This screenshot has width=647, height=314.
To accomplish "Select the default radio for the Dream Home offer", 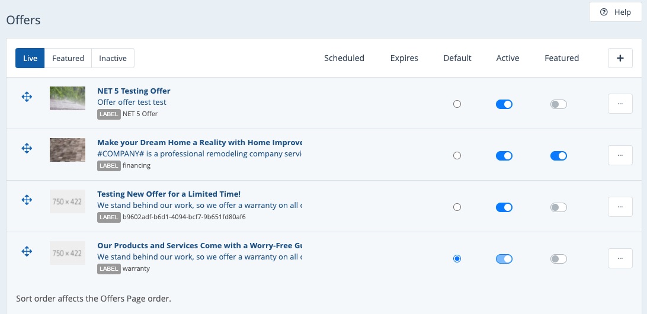I will click(457, 156).
